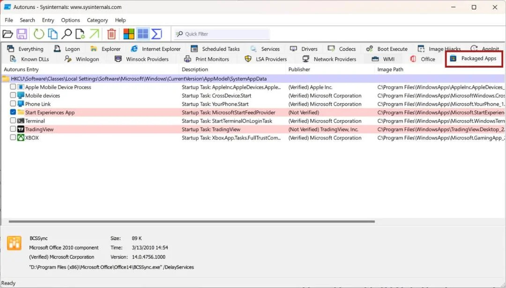Screen dimensions: 506x288
Task: Click the horizontal scrollbar under the list
Action: tap(192, 222)
